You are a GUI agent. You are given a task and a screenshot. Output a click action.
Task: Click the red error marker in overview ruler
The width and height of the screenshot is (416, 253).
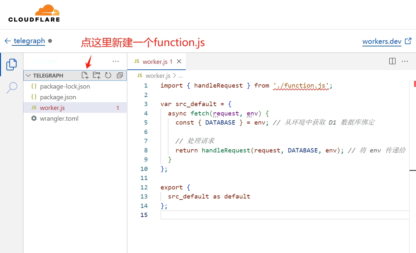pyautogui.click(x=415, y=84)
